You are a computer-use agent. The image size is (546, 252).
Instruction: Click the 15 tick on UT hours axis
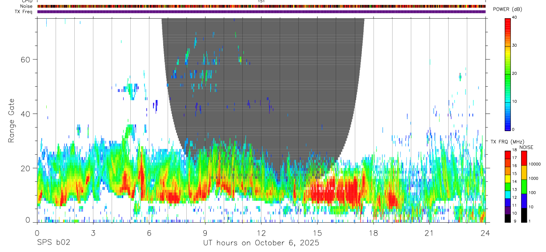click(317, 233)
